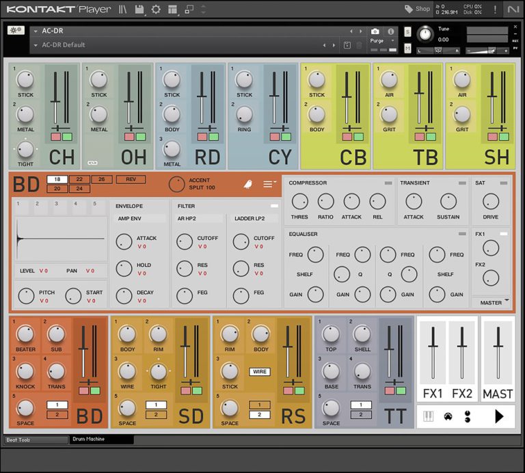
Task: Click the bird icon in BD panel
Action: pyautogui.click(x=248, y=184)
